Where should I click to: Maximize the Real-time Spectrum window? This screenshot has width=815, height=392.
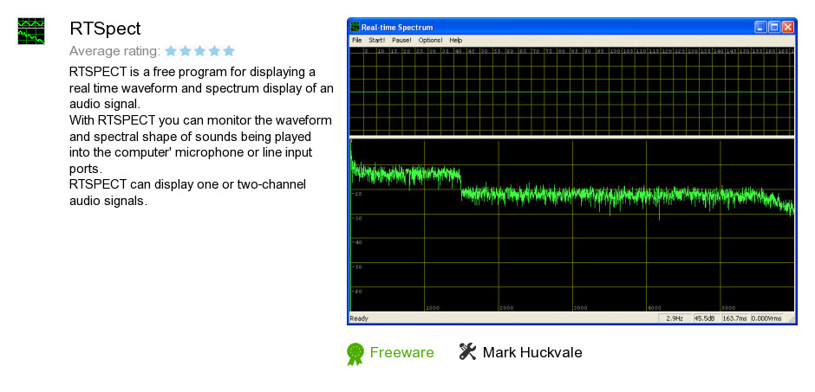click(x=774, y=27)
